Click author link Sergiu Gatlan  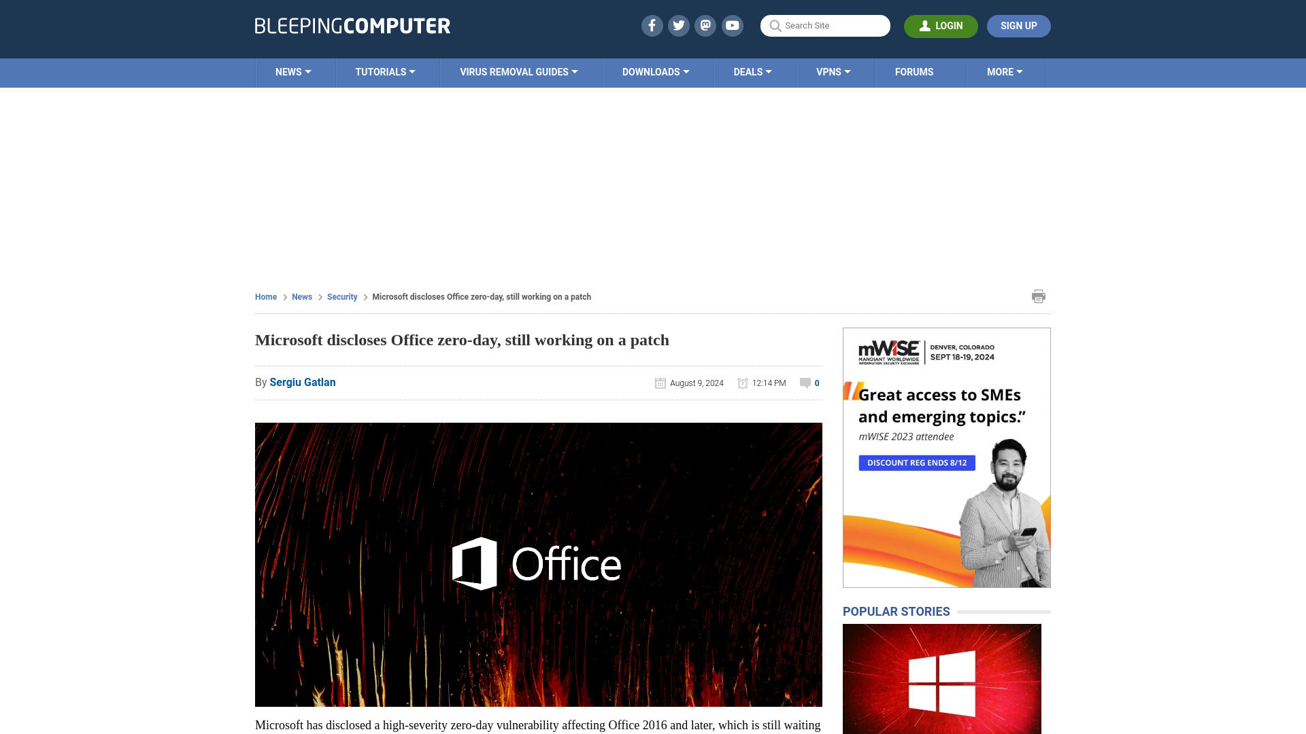[302, 382]
